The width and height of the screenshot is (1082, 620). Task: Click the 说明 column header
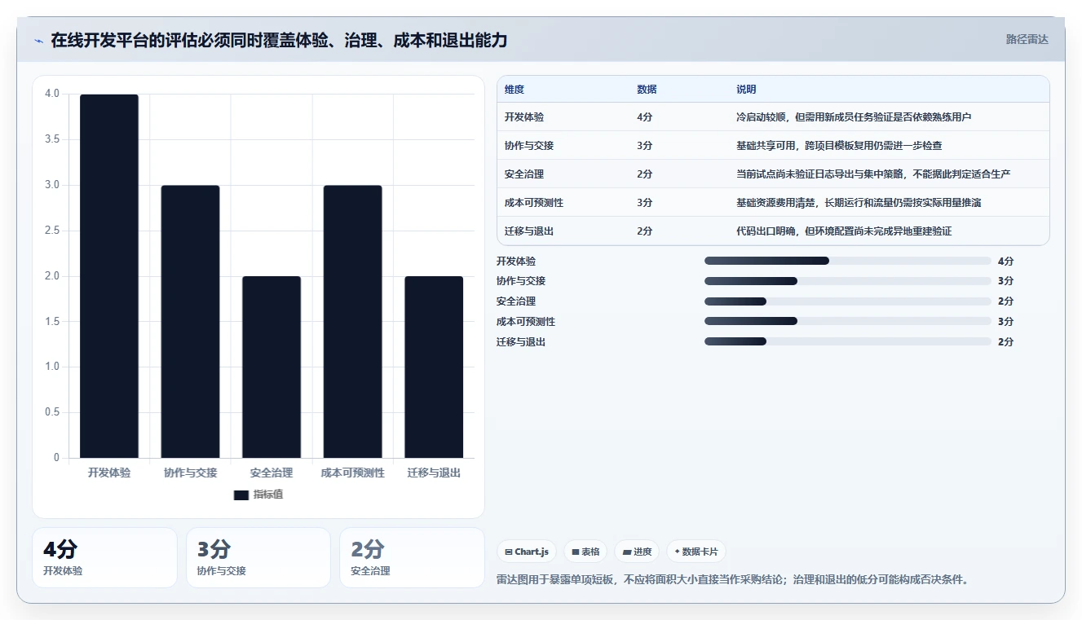click(x=746, y=90)
